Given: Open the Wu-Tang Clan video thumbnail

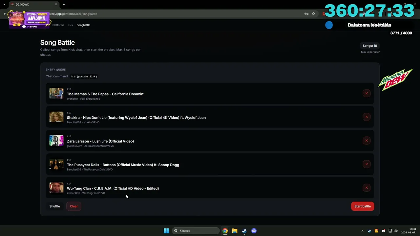Looking at the screenshot, I should point(56,188).
